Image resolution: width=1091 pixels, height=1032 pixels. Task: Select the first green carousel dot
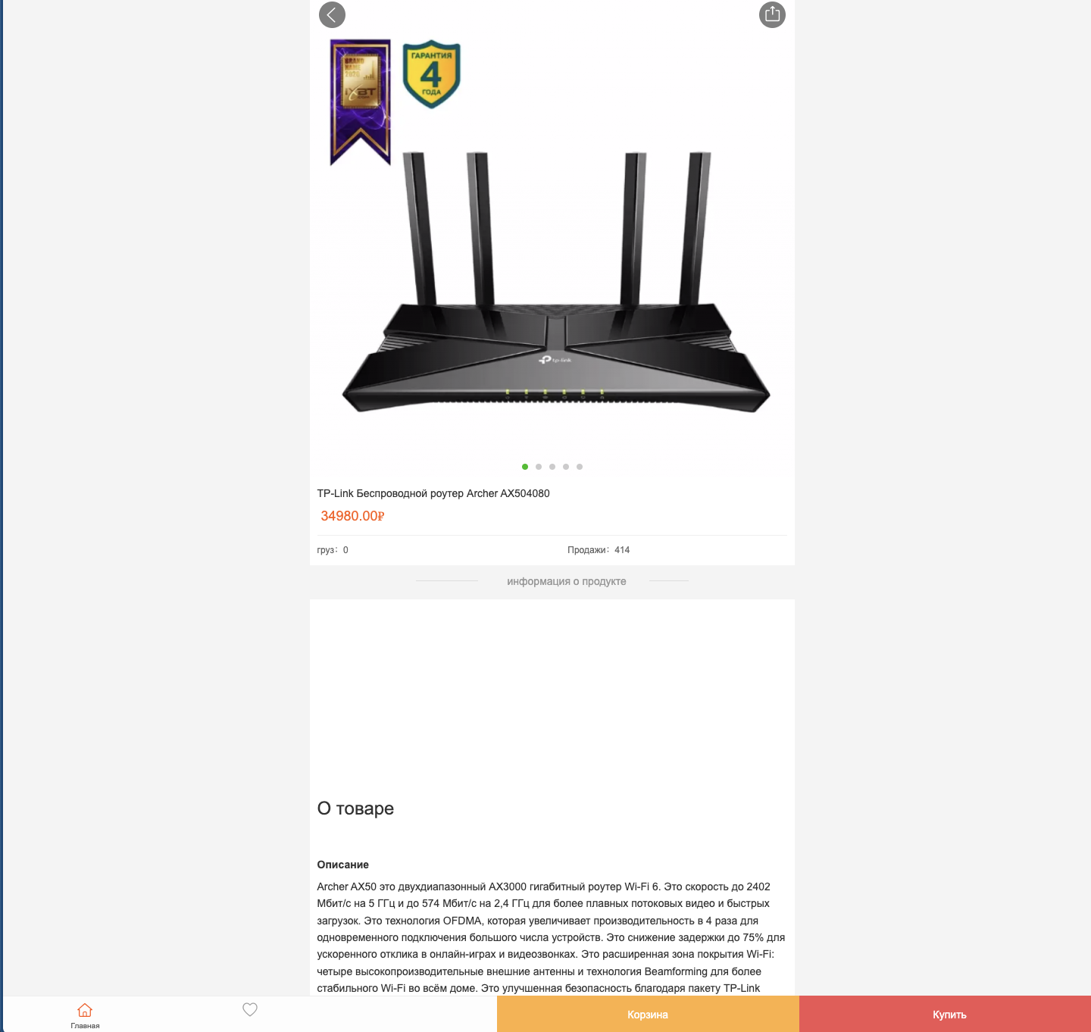525,467
